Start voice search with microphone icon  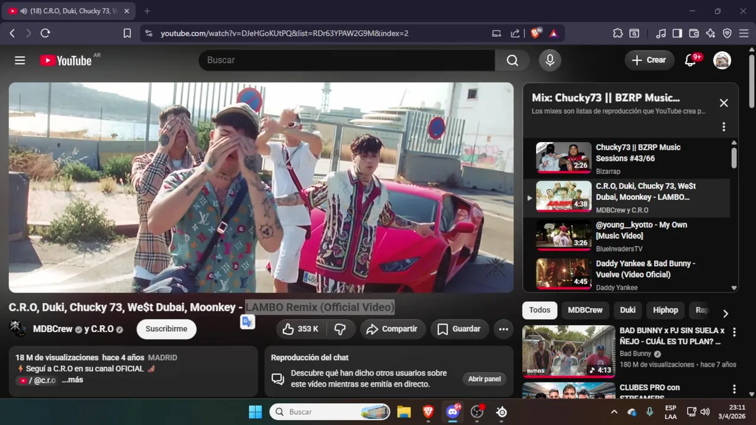pos(550,60)
